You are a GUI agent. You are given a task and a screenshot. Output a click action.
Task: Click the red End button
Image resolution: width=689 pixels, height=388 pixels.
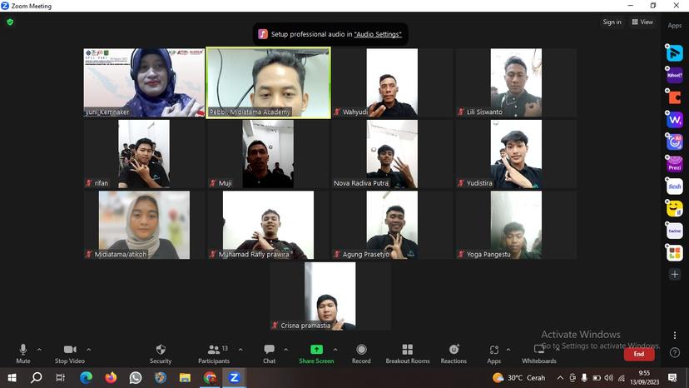pyautogui.click(x=639, y=354)
